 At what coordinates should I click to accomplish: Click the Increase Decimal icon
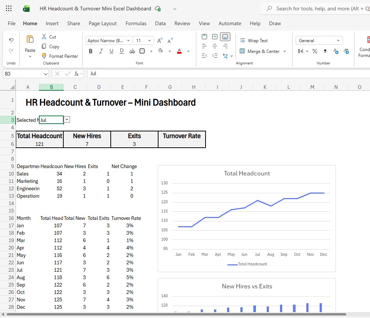346,51
